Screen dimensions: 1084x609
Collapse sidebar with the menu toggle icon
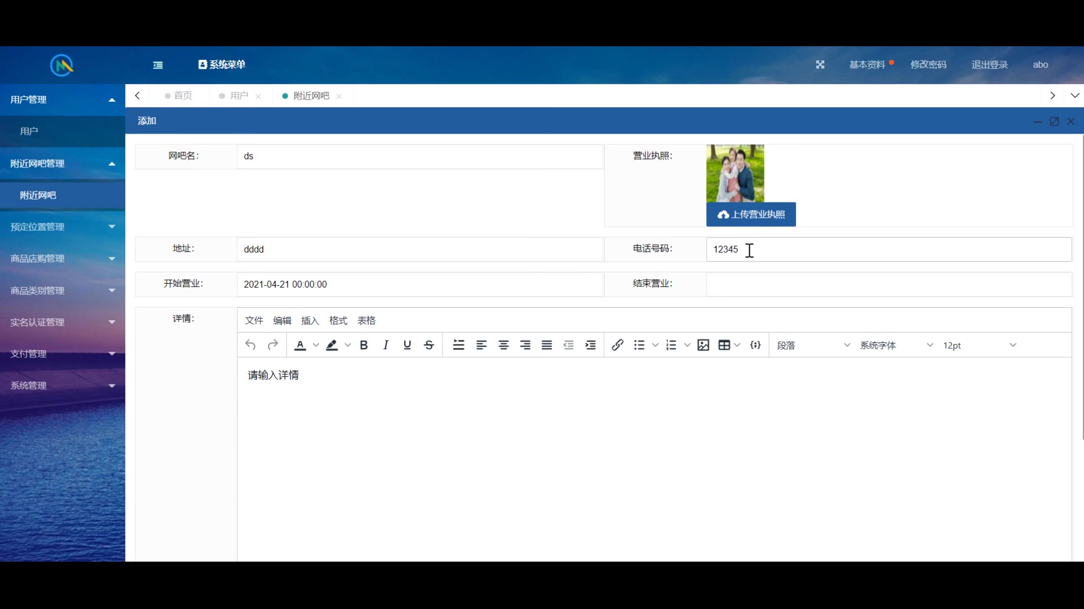(x=158, y=65)
